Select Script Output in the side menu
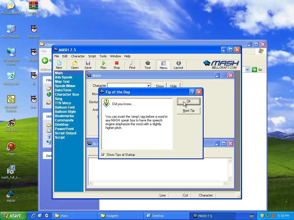 coord(66,133)
